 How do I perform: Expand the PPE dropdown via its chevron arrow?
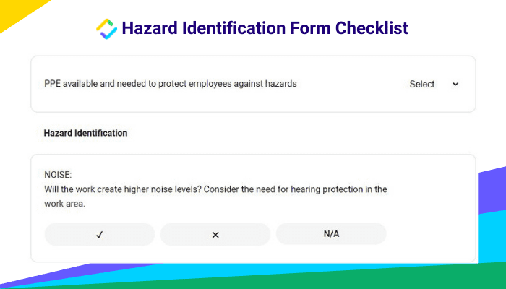coord(455,85)
